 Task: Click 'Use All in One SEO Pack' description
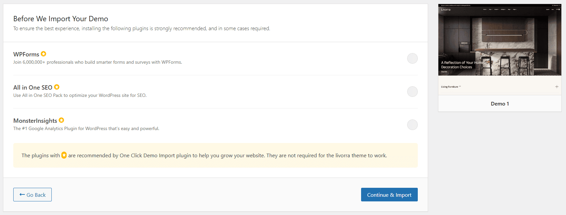(80, 95)
